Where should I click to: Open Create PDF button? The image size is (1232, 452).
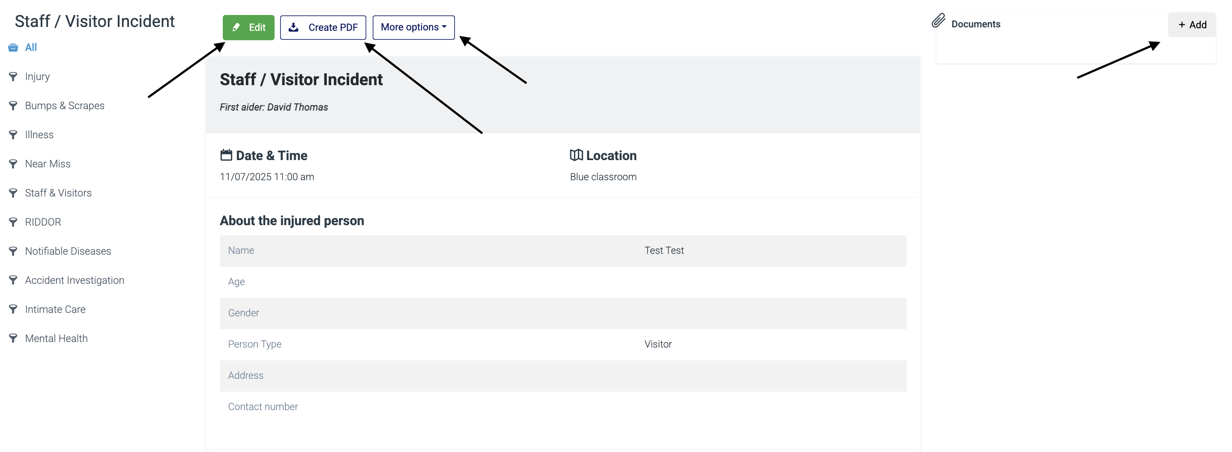tap(323, 27)
